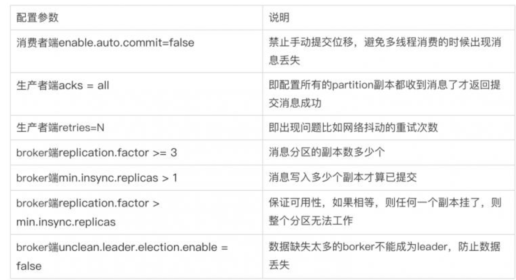Screen dimensions: 516x280
Task: Click the wrapped 'false' text in the last row
Action: pyautogui.click(x=29, y=266)
